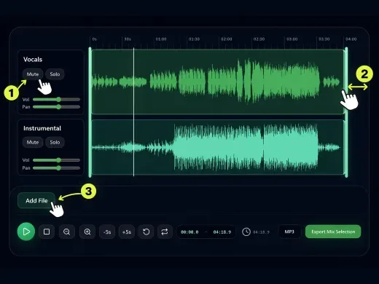This screenshot has height=284, width=379.
Task: Click the 04:00 mark on the time ruler
Action: click(x=351, y=39)
